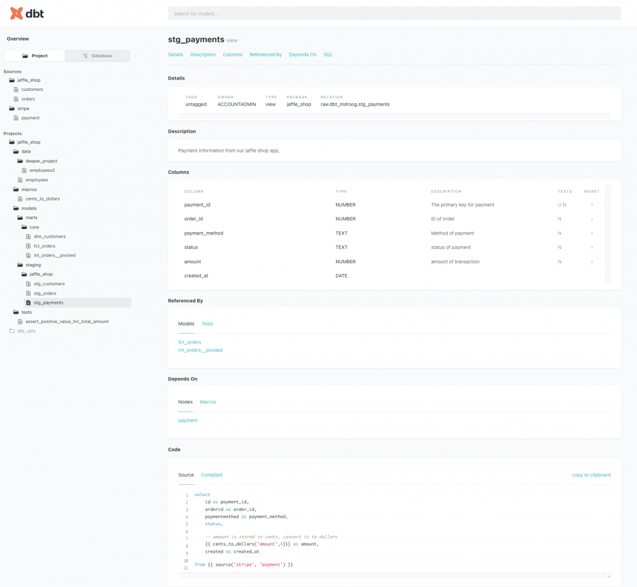Open the stg_customers model file icon
Screen dimensions: 637x587
28,284
